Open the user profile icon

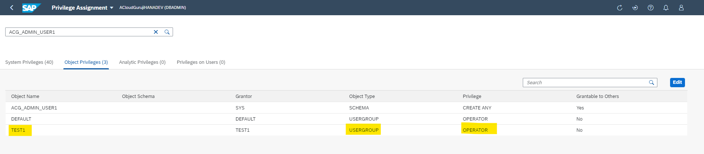[681, 7]
